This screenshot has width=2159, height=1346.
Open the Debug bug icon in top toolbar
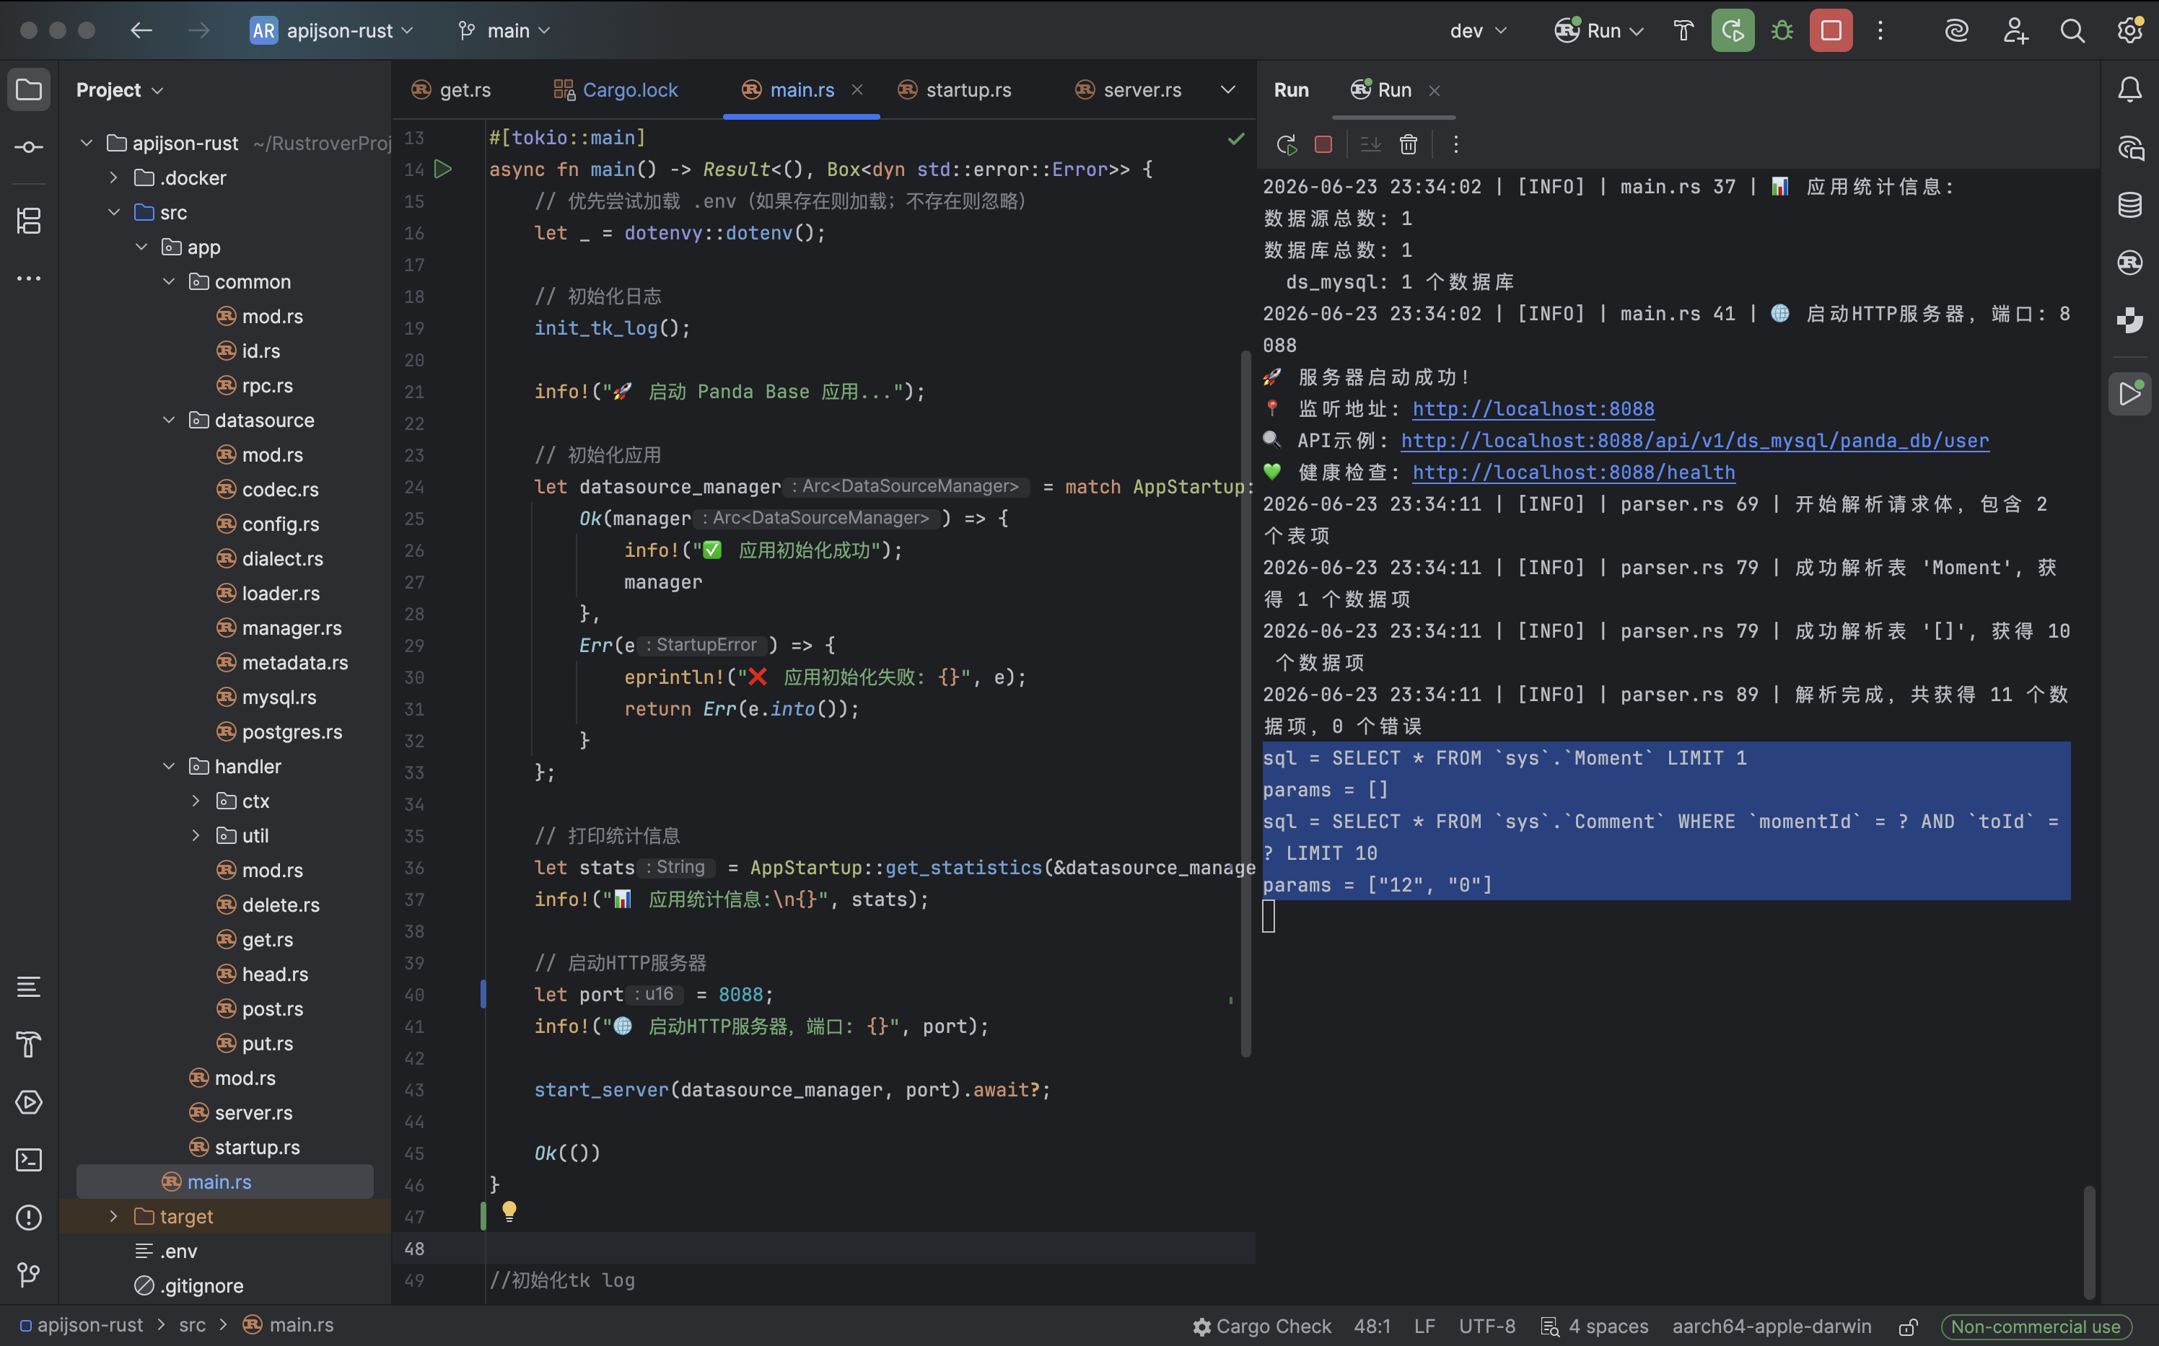pos(1782,30)
